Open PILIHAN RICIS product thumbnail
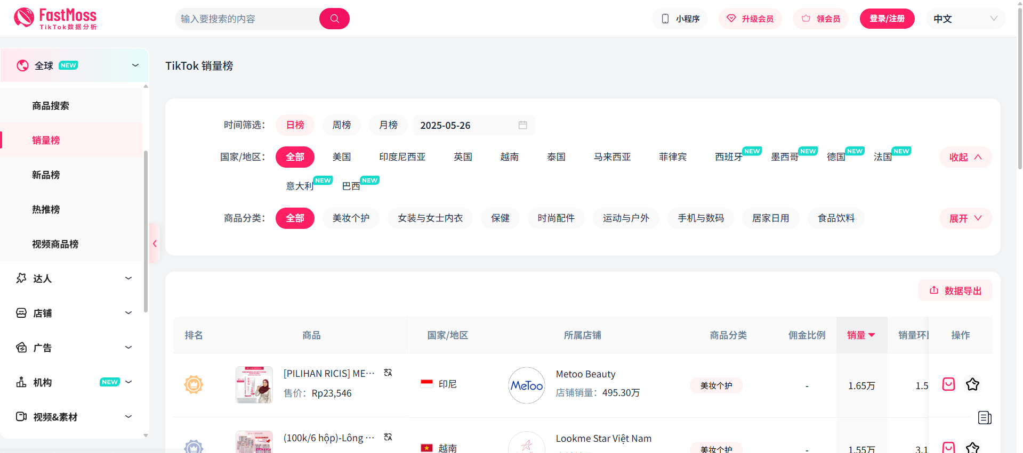 pyautogui.click(x=254, y=384)
